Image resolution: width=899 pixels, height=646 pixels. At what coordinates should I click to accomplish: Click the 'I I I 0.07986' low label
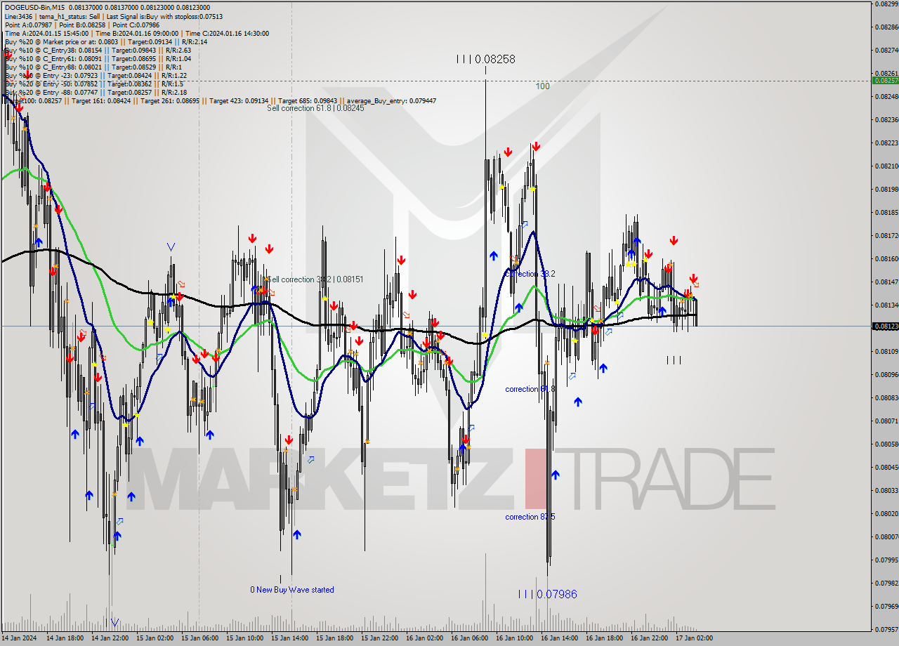[547, 594]
